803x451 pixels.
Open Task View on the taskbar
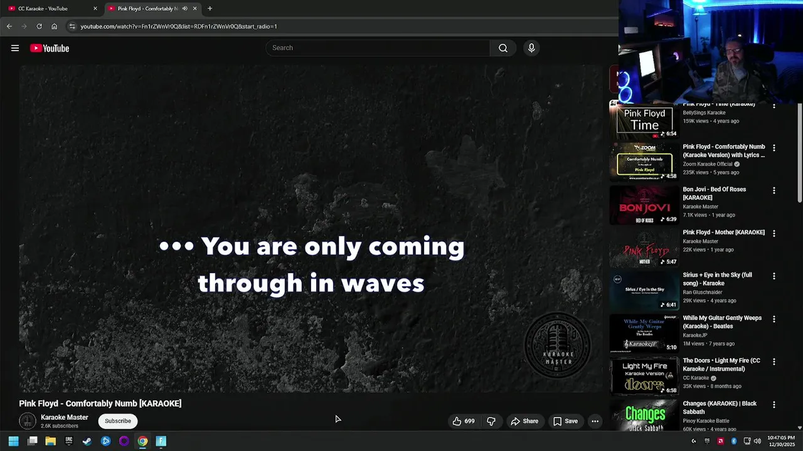click(x=33, y=441)
